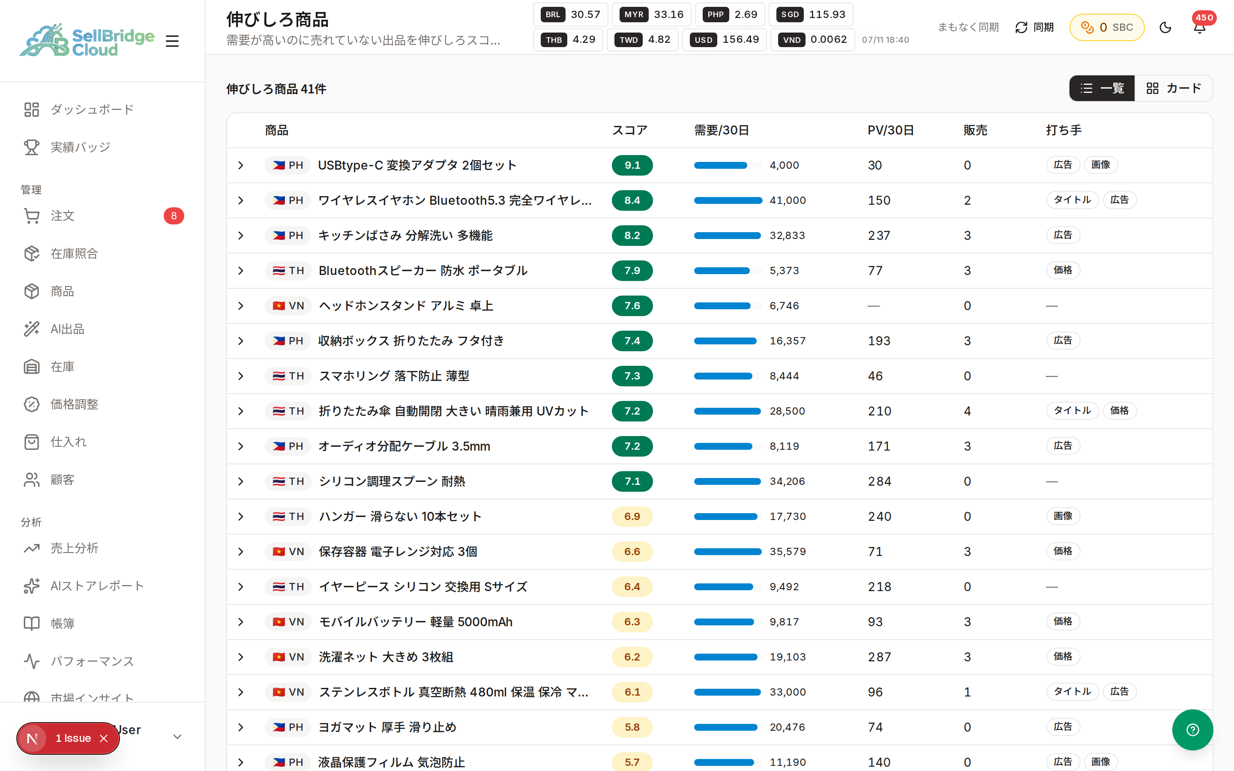The width and height of the screenshot is (1234, 771).
Task: Collapse sidebar using the hamburger menu icon
Action: [172, 41]
